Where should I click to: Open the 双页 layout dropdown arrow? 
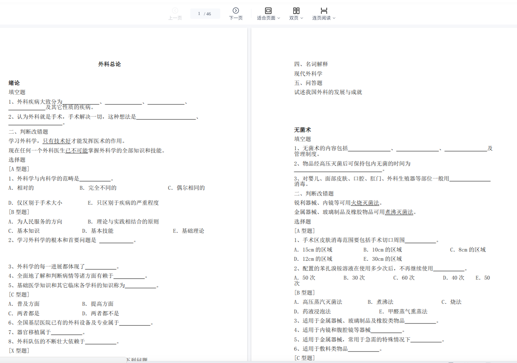coord(302,18)
